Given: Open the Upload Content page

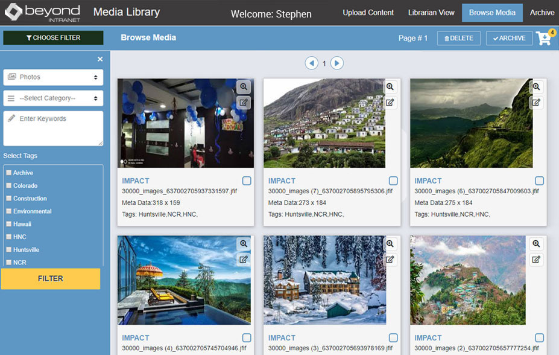Looking at the screenshot, I should pos(368,13).
